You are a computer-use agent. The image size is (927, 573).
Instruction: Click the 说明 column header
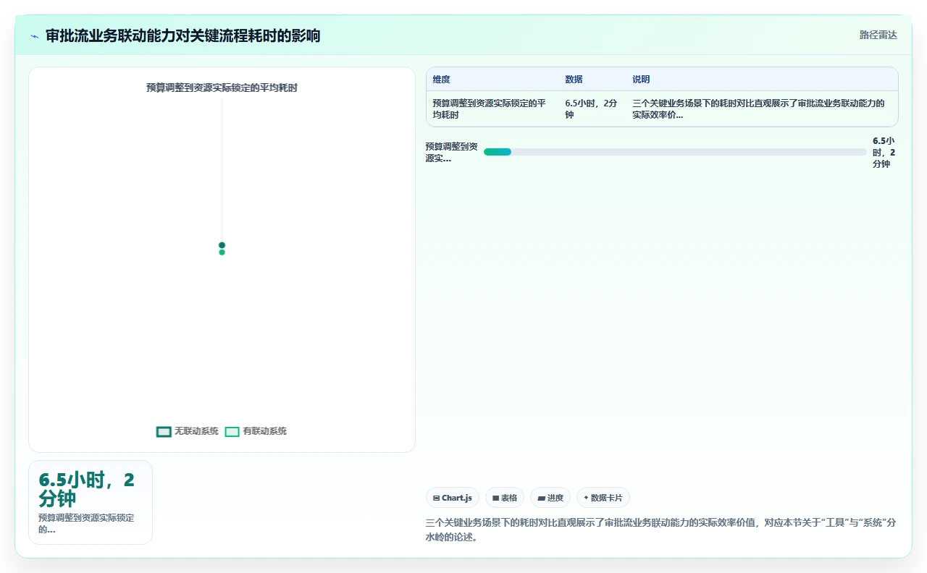coord(641,80)
